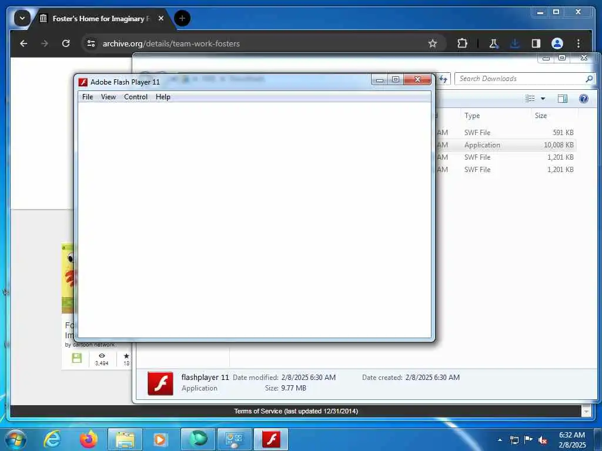Launch Internet Explorer from taskbar
602x451 pixels.
coord(52,439)
